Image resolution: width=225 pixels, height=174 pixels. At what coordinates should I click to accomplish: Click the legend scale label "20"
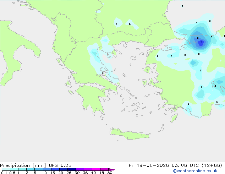(x=61, y=173)
